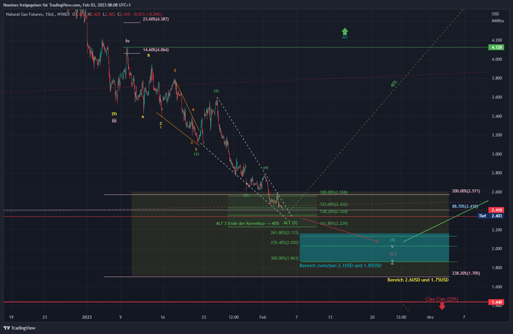This screenshot has height=334, width=513.
Task: Select the '2023' label on time axis
Action: pos(87,317)
